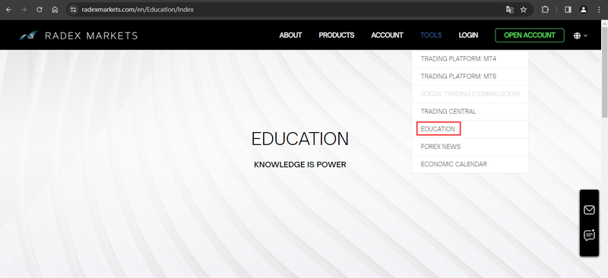The image size is (608, 278).
Task: Toggle the browser side panel icon
Action: (x=568, y=10)
